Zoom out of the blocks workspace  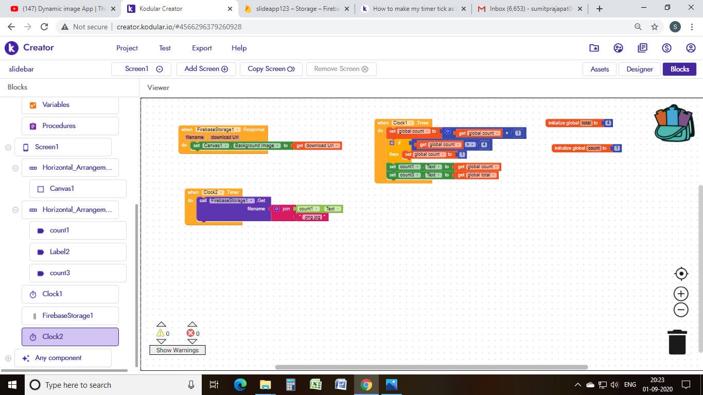681,310
